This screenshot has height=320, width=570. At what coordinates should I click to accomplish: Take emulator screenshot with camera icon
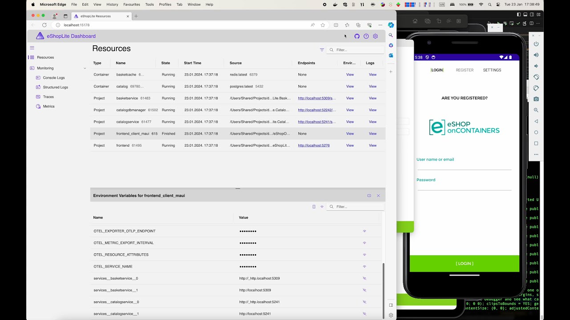coord(536,99)
